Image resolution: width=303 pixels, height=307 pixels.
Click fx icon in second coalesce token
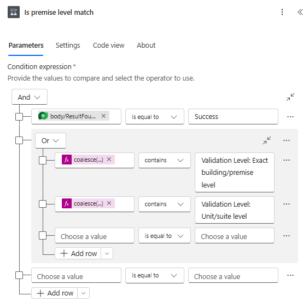click(67, 203)
